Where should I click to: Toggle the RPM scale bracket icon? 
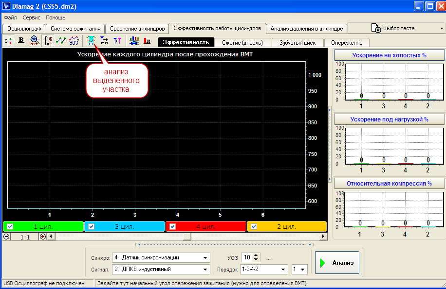[x=48, y=41]
